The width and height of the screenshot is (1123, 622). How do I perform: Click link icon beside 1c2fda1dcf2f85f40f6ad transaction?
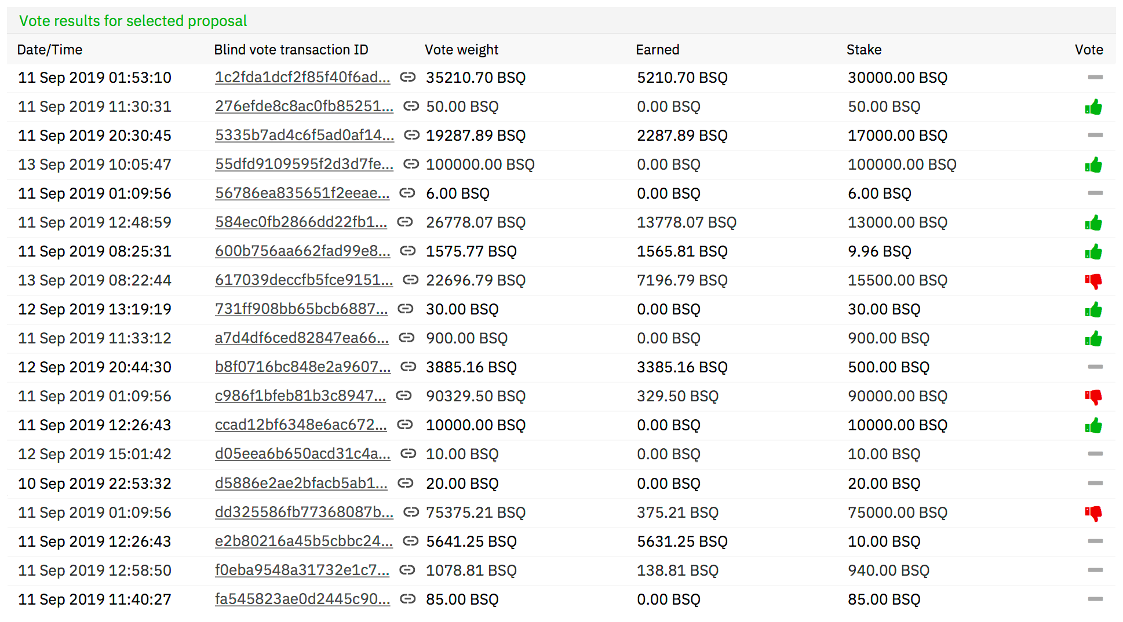coord(408,77)
